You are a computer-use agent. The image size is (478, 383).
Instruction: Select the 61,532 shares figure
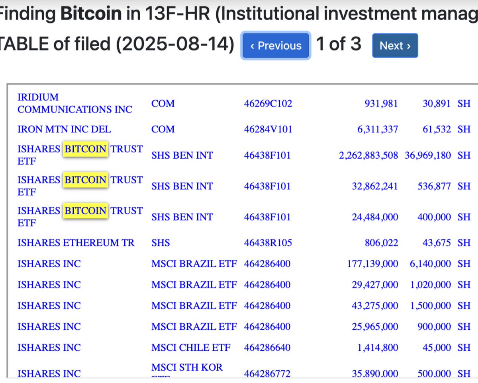437,129
